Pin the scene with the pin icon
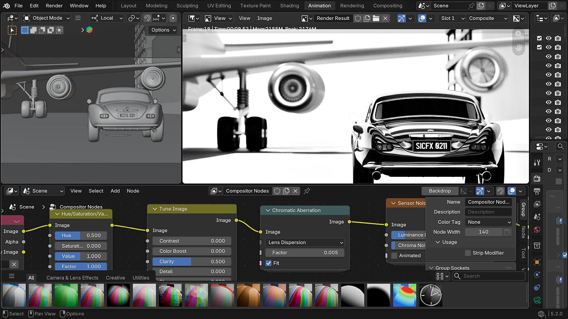Image resolution: width=568 pixels, height=319 pixels. [471, 6]
